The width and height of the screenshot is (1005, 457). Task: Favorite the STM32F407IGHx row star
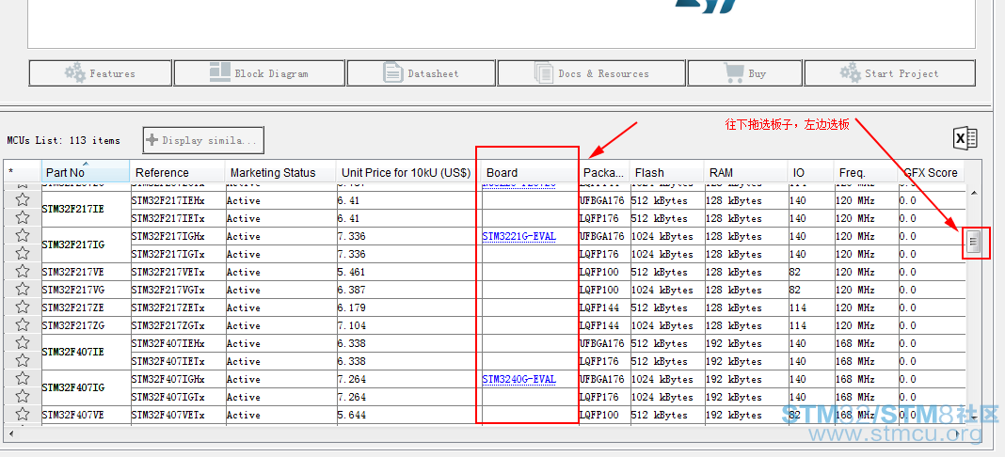pyautogui.click(x=23, y=380)
